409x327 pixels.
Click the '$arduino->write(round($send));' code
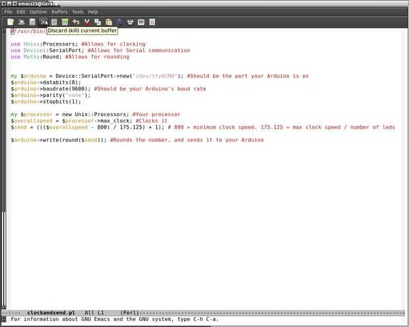click(x=59, y=140)
